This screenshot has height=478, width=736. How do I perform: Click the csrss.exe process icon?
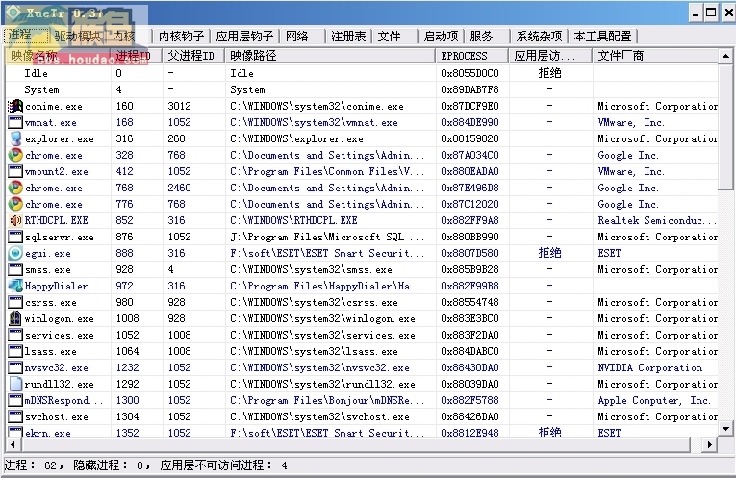click(15, 302)
